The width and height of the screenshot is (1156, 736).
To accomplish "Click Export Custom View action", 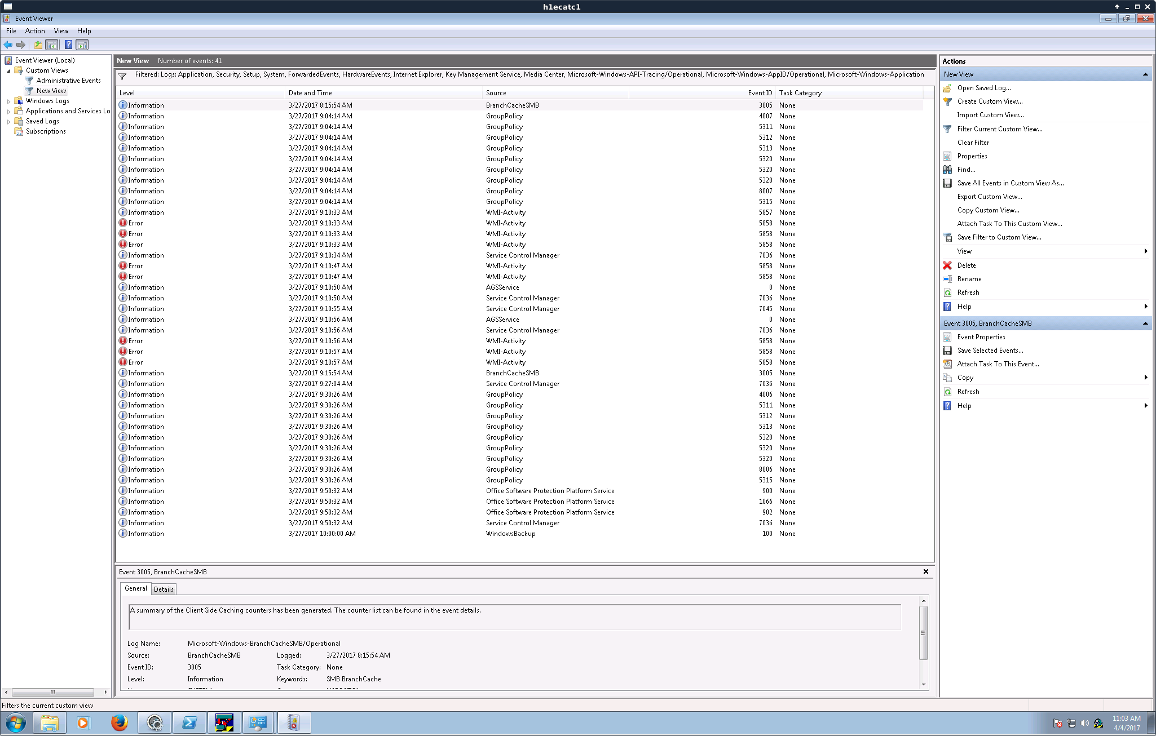I will pos(989,197).
